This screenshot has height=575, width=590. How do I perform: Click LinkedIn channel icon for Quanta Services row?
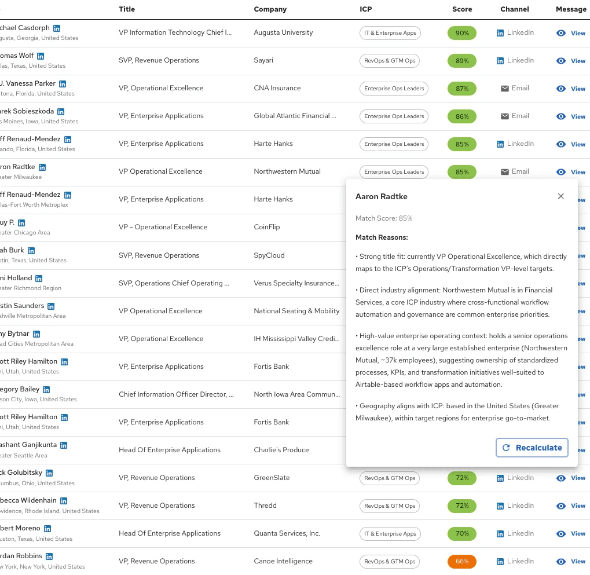pos(500,534)
